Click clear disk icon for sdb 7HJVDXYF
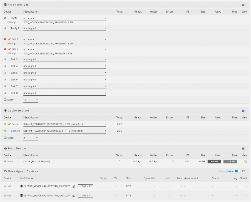This screenshot has width=251, height=202. click(74, 186)
